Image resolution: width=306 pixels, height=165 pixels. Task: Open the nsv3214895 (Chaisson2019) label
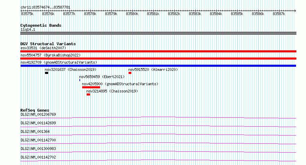[112, 91]
